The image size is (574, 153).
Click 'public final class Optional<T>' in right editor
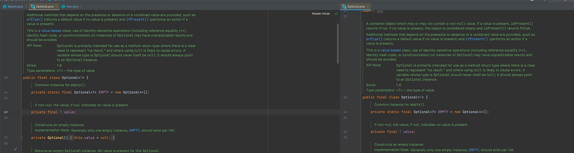(393, 97)
